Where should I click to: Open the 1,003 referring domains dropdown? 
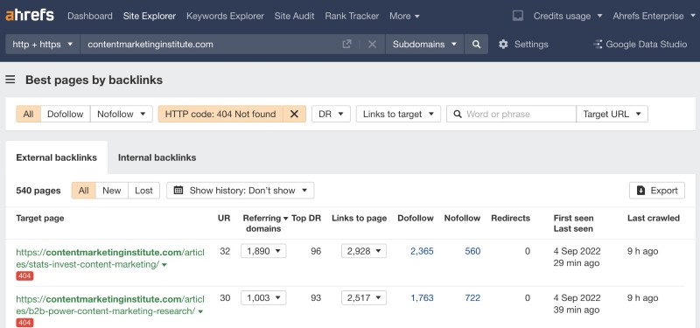click(x=263, y=297)
